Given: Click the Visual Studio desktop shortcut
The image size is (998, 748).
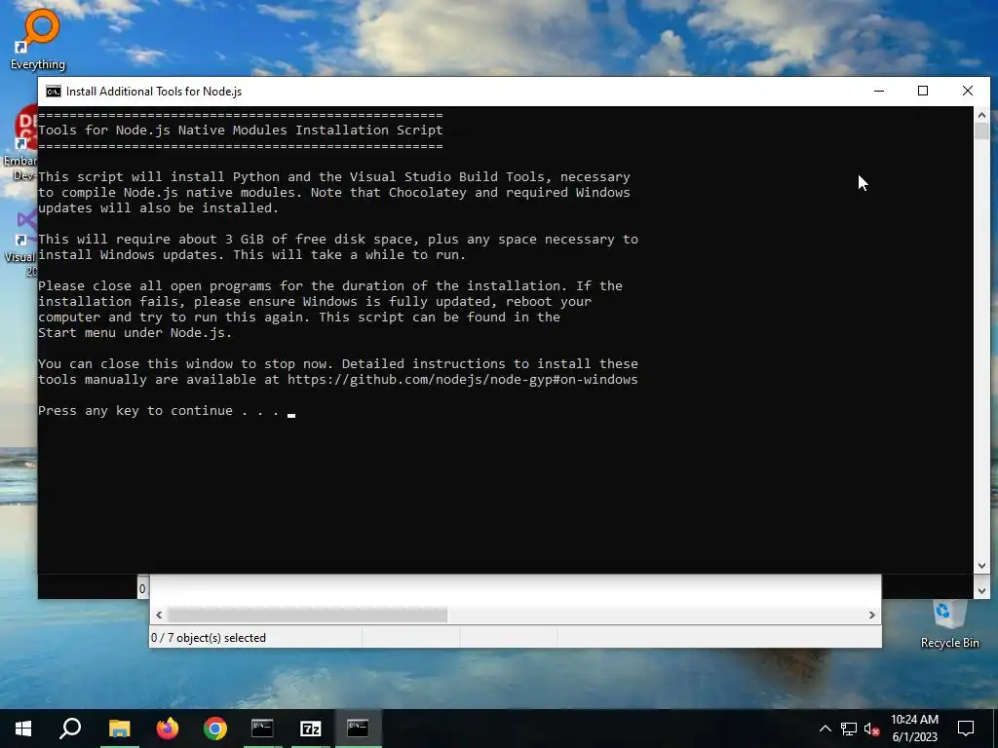Looking at the screenshot, I should [19, 243].
